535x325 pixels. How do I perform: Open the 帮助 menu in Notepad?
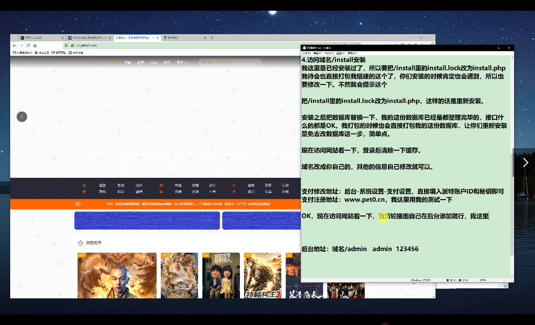pyautogui.click(x=352, y=53)
